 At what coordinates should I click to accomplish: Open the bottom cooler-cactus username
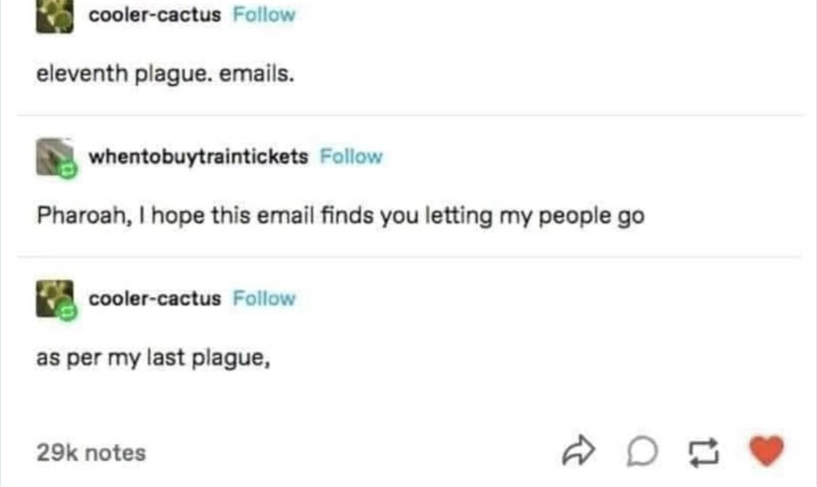click(x=155, y=298)
